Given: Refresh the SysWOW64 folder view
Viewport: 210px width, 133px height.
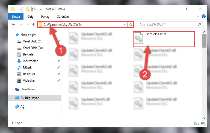Looking at the screenshot, I should click(131, 24).
